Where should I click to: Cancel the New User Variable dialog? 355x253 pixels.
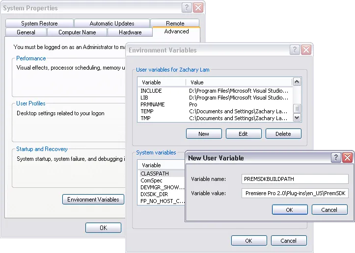329,210
